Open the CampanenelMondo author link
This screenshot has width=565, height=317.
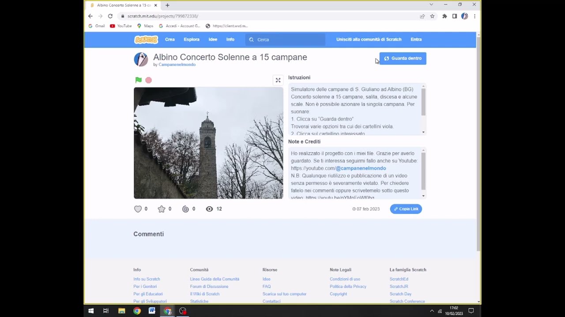coord(177,65)
